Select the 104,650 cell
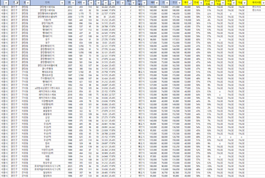Viewport: 265px width, 178px height. pyautogui.click(x=176, y=169)
